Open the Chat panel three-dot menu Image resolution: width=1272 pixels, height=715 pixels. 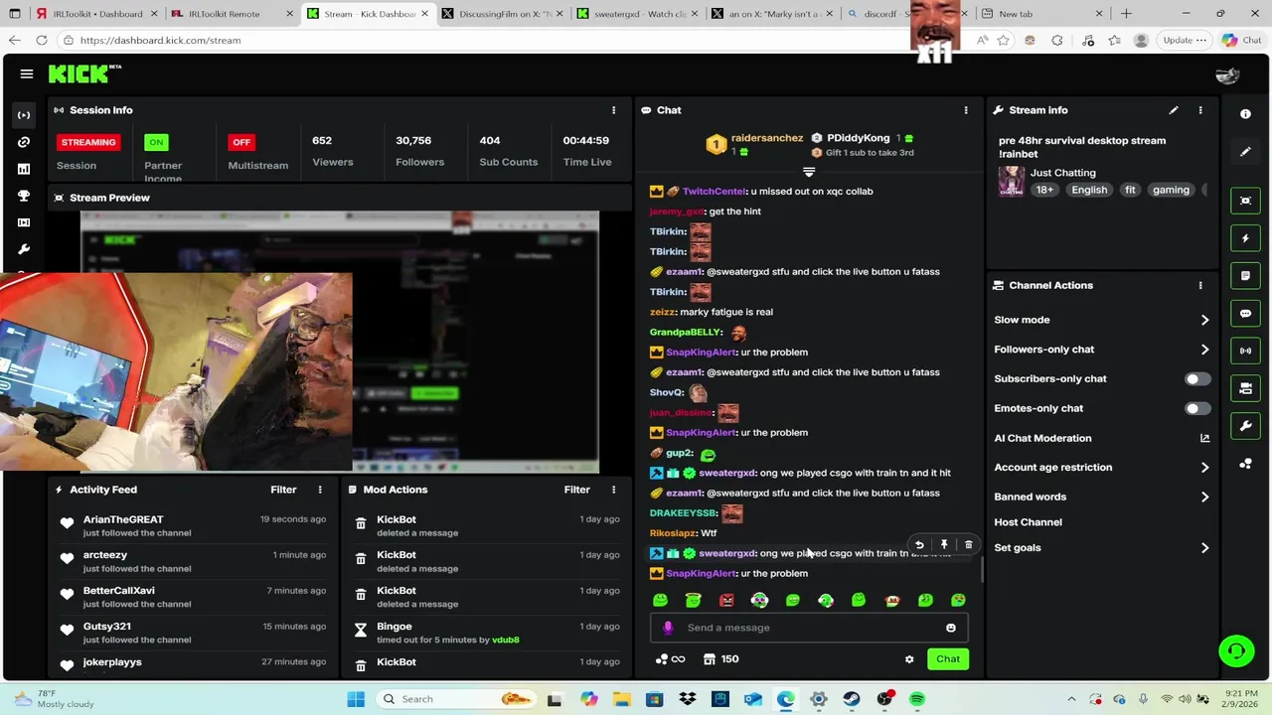click(x=966, y=110)
